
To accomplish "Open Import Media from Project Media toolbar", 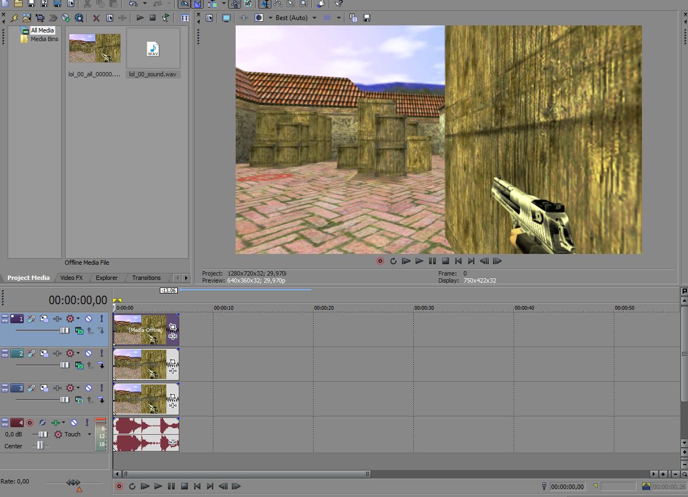I will [x=27, y=18].
